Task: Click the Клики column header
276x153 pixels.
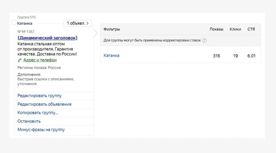Action: click(x=235, y=29)
